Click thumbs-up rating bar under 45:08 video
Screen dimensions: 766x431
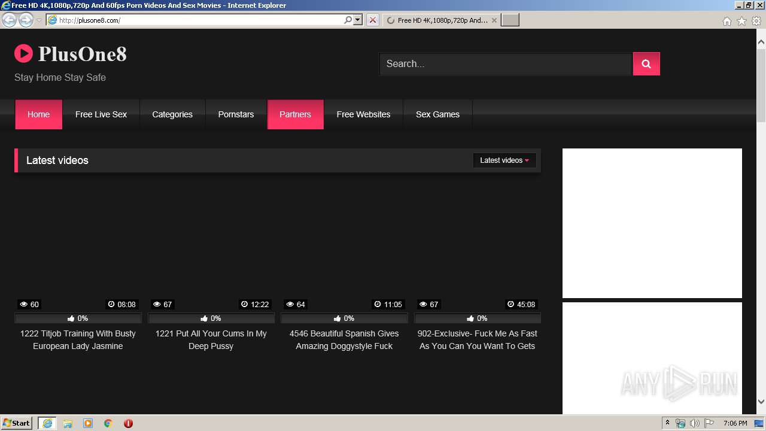[478, 318]
